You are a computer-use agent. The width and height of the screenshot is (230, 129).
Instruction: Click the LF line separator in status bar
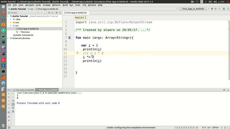[x=209, y=128]
